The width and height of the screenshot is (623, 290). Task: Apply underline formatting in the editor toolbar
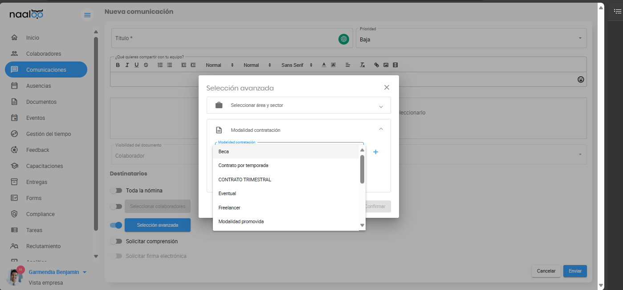coord(136,65)
